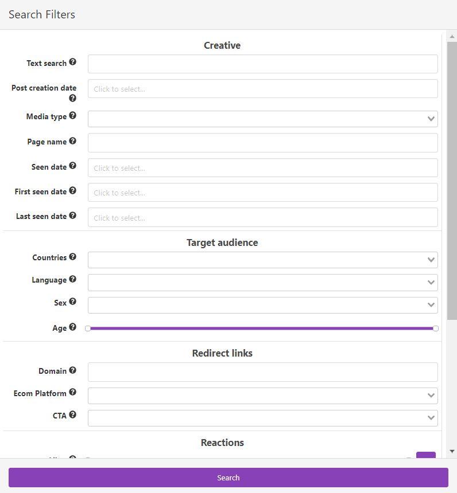This screenshot has height=493, width=457.
Task: Open the Sex selection dropdown
Action: point(262,305)
